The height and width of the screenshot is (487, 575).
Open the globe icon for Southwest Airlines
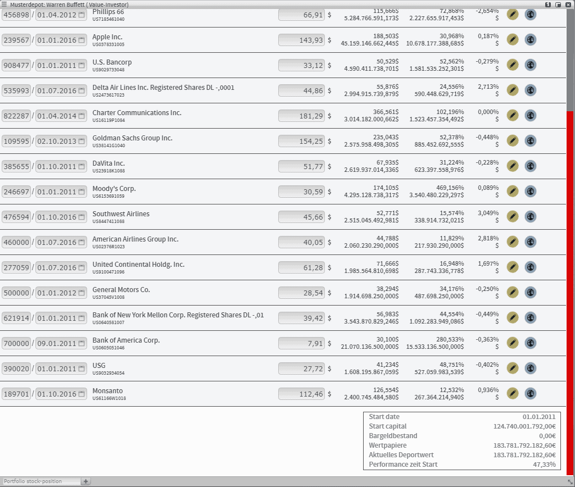click(x=530, y=216)
